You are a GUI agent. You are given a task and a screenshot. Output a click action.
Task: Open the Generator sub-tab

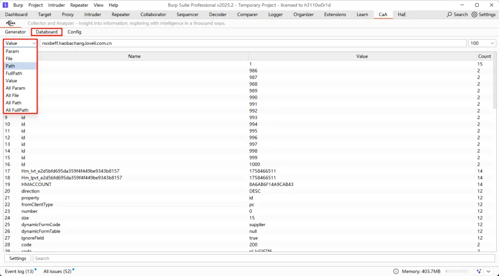pyautogui.click(x=15, y=32)
